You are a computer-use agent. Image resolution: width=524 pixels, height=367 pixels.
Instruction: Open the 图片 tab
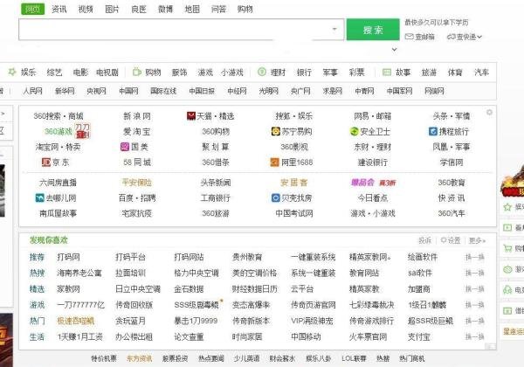pyautogui.click(x=112, y=10)
